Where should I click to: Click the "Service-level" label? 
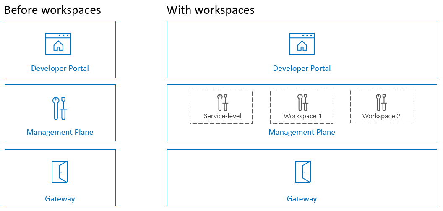(223, 116)
